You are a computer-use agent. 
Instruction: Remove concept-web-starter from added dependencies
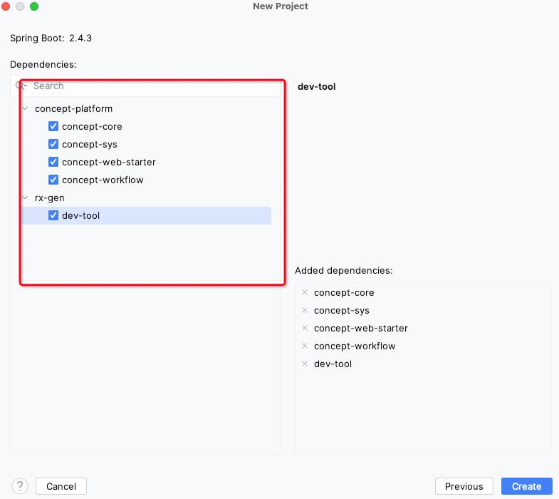pyautogui.click(x=305, y=329)
